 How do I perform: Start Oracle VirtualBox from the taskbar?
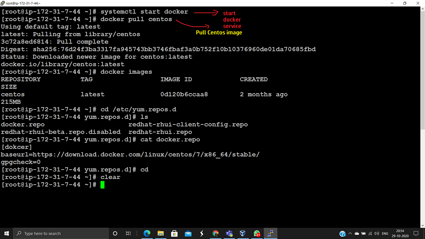[x=243, y=233]
